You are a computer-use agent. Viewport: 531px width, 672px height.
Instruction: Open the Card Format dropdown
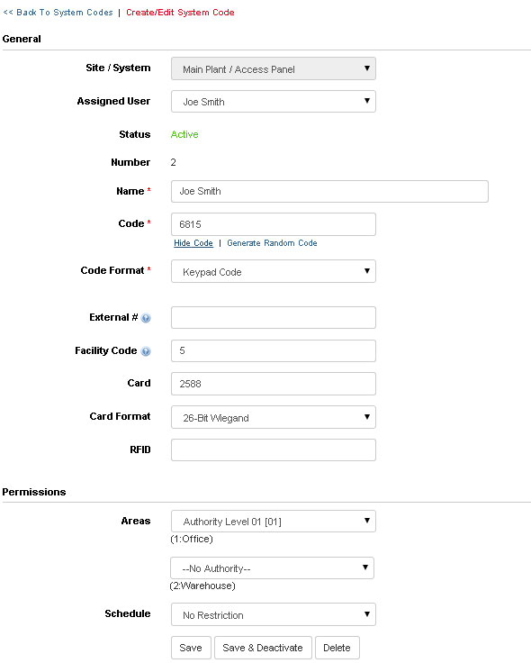coord(274,417)
